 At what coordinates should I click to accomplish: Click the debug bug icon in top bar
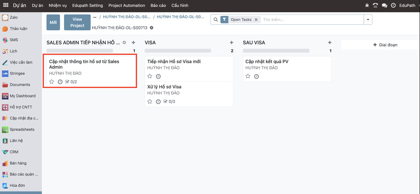pos(367,5)
